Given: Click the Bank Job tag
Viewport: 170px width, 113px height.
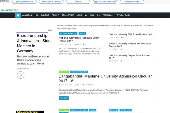Looking at the screenshot, I should click(x=114, y=110).
